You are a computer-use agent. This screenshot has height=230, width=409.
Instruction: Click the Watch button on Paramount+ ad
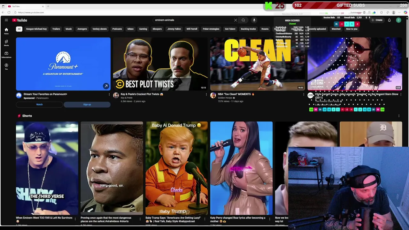coord(39,104)
